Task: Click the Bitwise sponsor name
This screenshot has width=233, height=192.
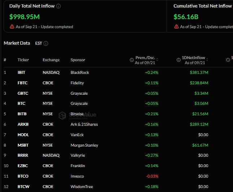Action: [77, 114]
